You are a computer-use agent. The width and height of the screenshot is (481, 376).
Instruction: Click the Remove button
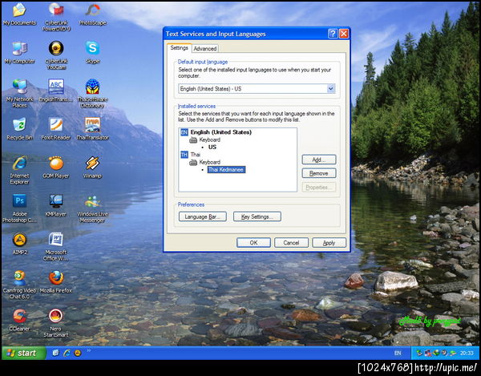[319, 173]
